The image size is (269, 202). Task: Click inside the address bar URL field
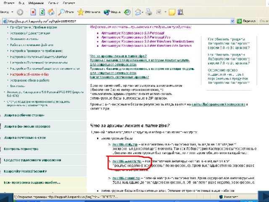tap(126, 20)
